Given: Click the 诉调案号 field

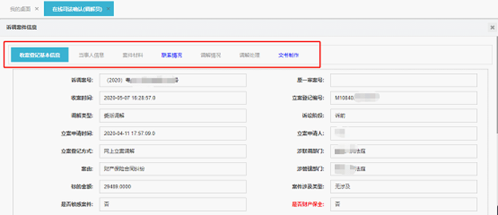Looking at the screenshot, I should click(x=173, y=80).
